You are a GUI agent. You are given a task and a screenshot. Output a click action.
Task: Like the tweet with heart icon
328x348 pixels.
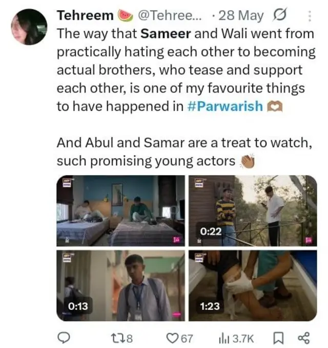(173, 337)
